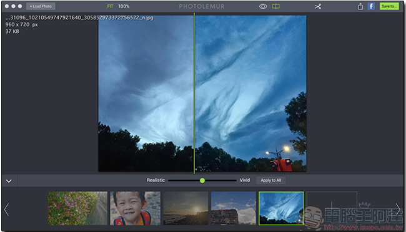Click the image file name text
The height and width of the screenshot is (232, 406).
click(79, 18)
